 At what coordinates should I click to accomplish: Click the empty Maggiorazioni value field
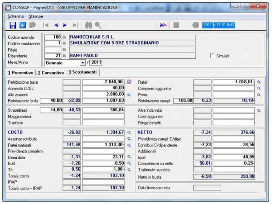click(x=103, y=116)
